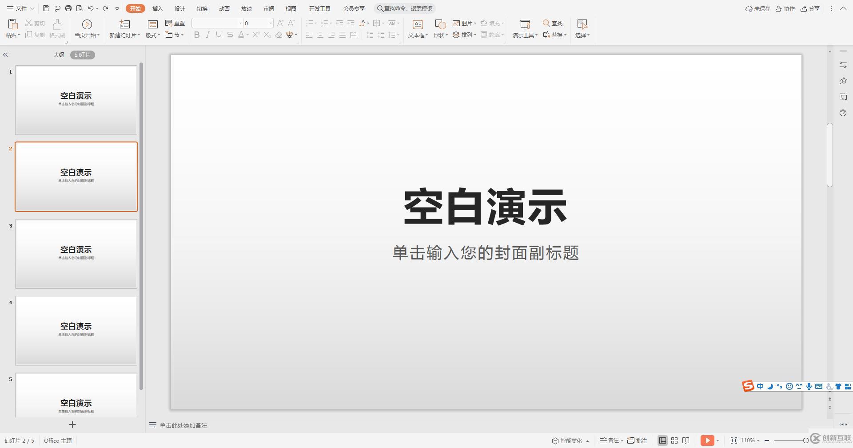Switch to reading view icon
Screen dimensions: 853x448
pyautogui.click(x=686, y=440)
